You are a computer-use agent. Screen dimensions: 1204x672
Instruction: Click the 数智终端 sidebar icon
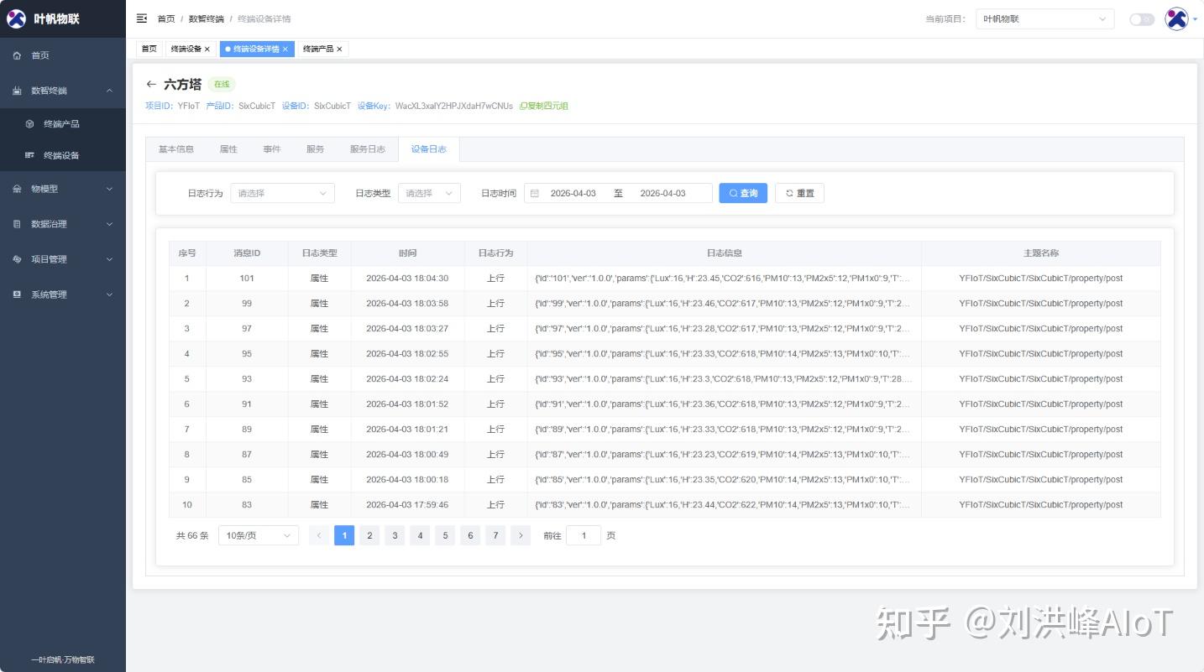point(17,91)
